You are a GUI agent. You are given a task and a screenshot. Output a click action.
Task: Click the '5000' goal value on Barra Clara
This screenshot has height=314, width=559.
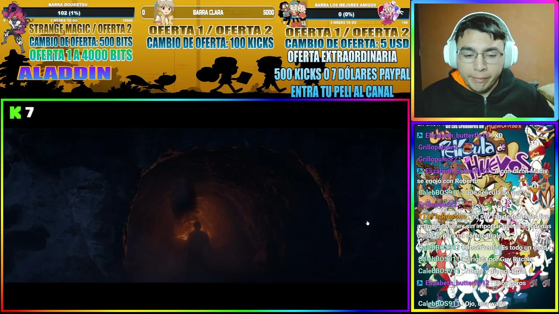pos(269,13)
